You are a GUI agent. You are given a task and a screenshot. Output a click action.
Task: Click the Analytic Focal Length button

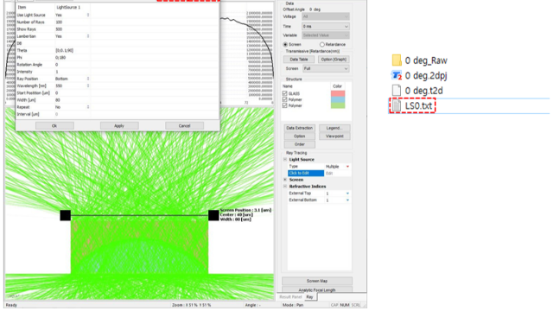point(317,290)
